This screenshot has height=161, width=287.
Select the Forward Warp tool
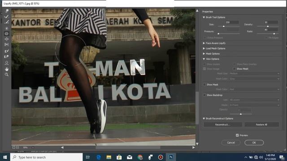7,11
